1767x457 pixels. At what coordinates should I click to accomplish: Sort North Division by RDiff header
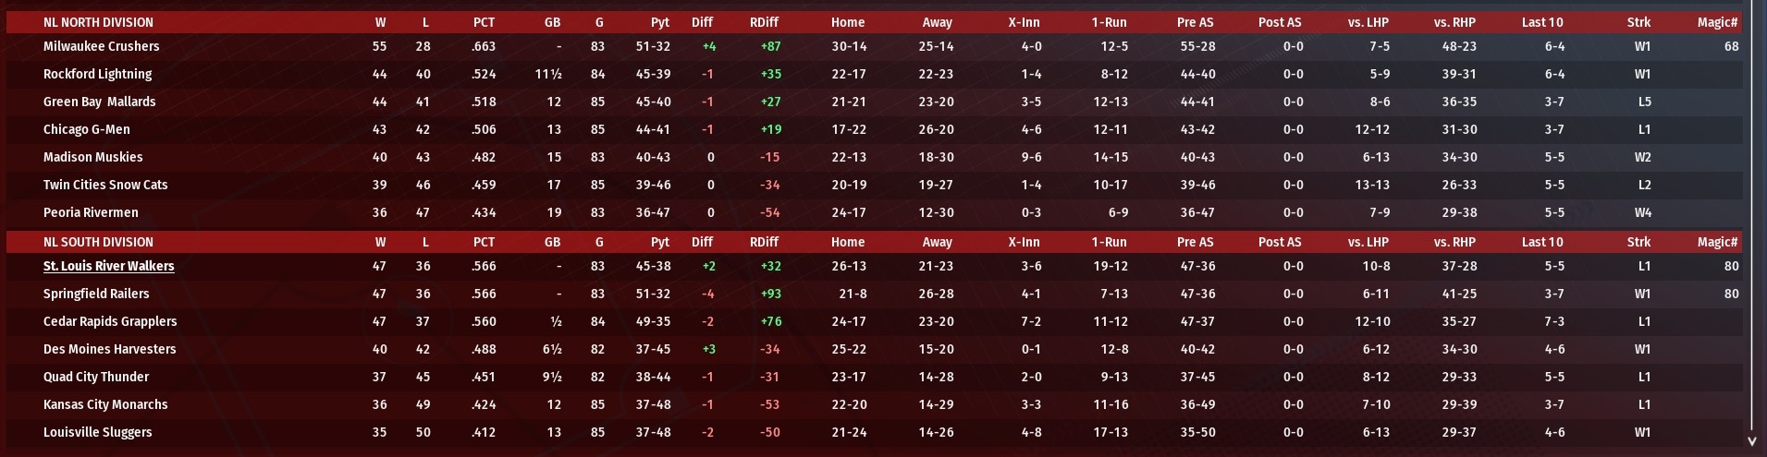[x=764, y=22]
